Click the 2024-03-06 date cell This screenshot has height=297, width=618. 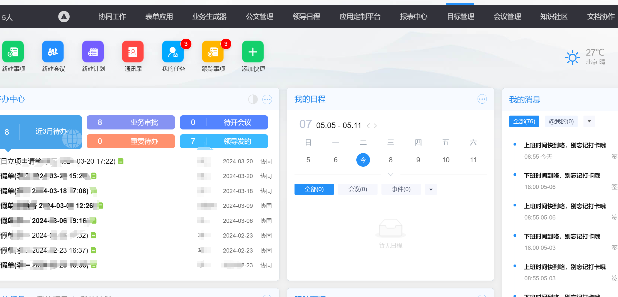tap(238, 221)
